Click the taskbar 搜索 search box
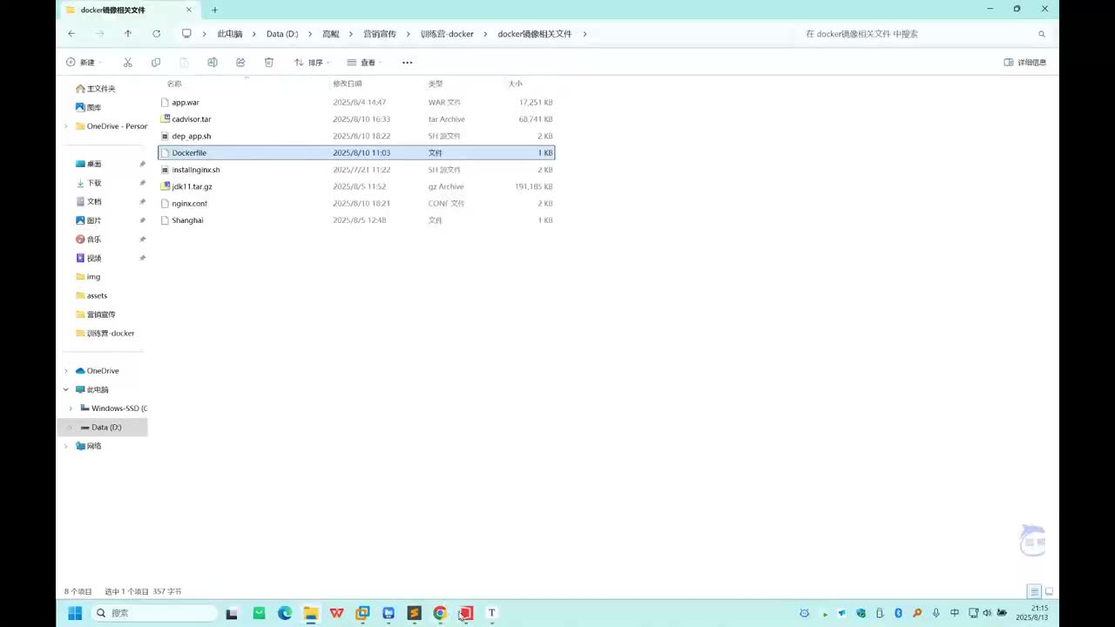 click(x=154, y=613)
